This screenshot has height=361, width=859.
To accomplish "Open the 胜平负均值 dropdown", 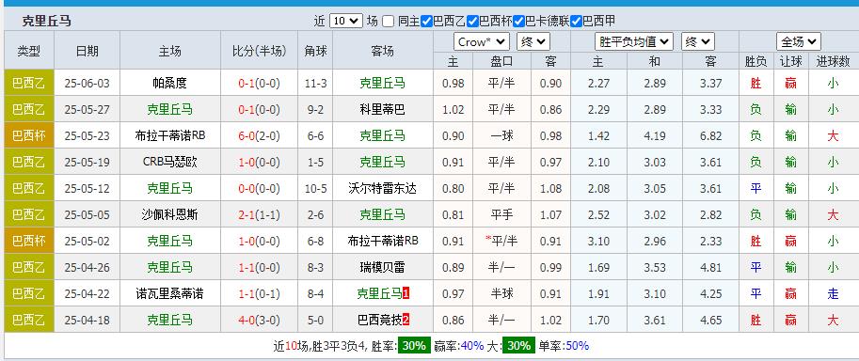I will [x=634, y=41].
